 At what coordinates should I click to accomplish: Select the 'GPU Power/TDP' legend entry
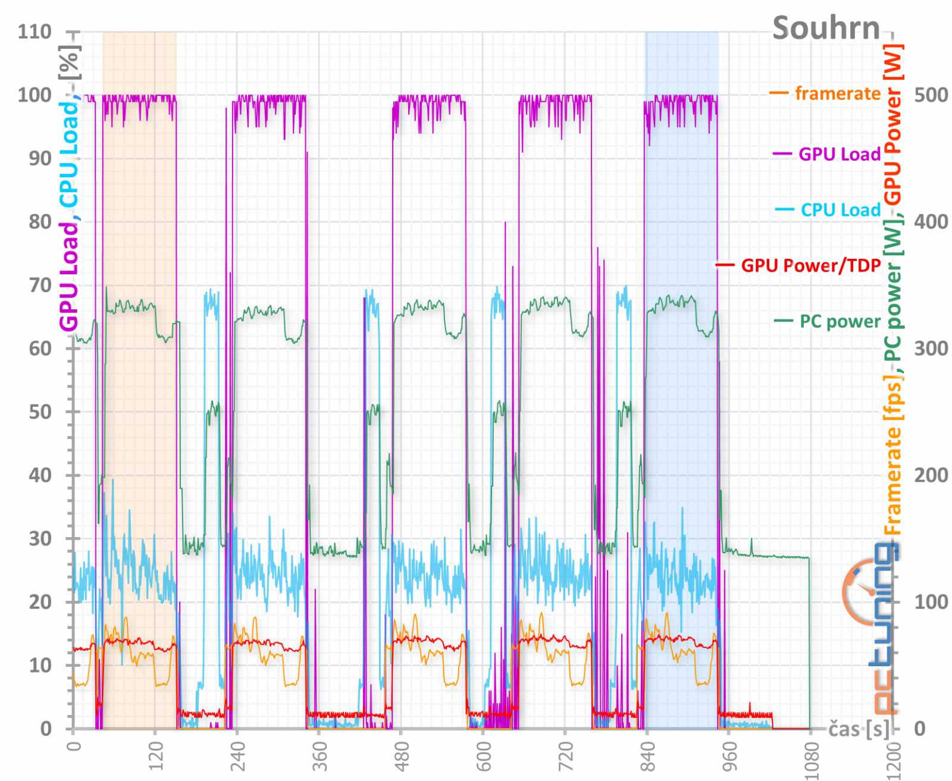[x=810, y=265]
